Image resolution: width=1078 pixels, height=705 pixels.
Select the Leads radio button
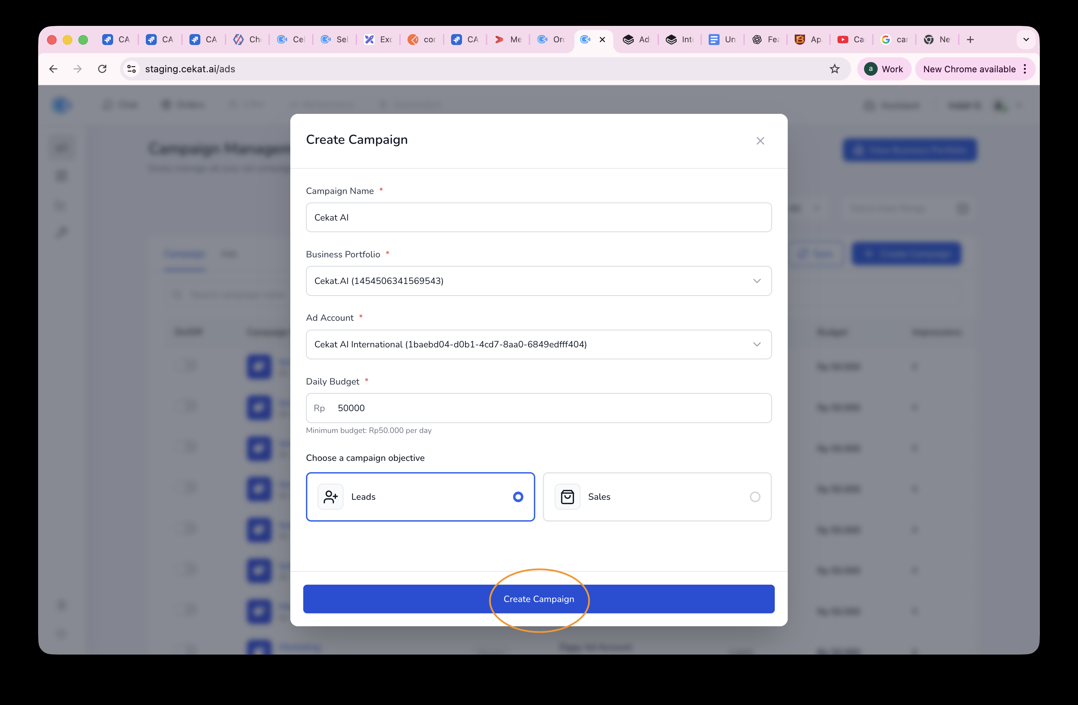pyautogui.click(x=518, y=497)
